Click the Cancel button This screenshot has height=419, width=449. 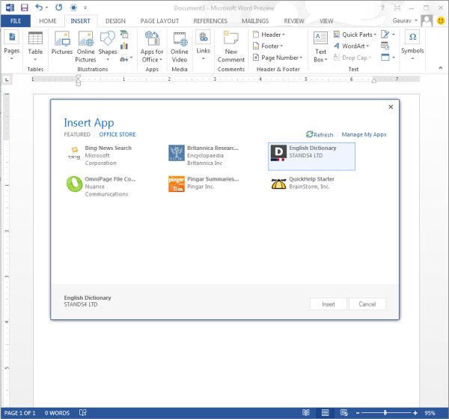point(367,304)
